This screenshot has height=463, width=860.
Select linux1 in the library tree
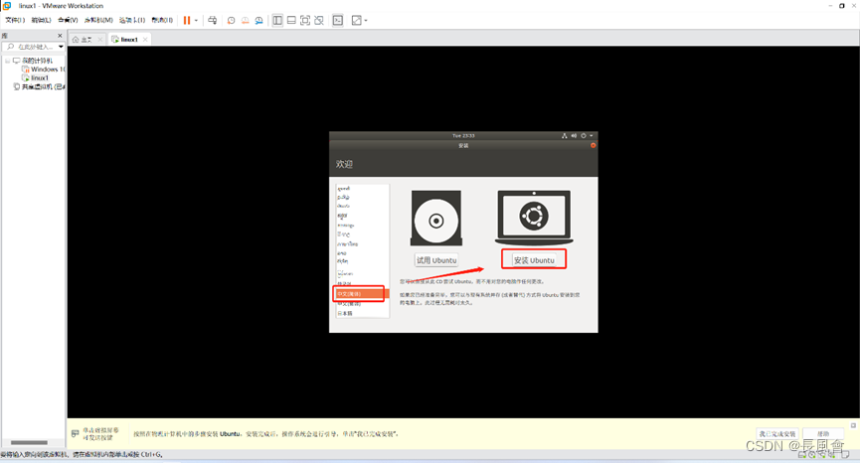(40, 77)
